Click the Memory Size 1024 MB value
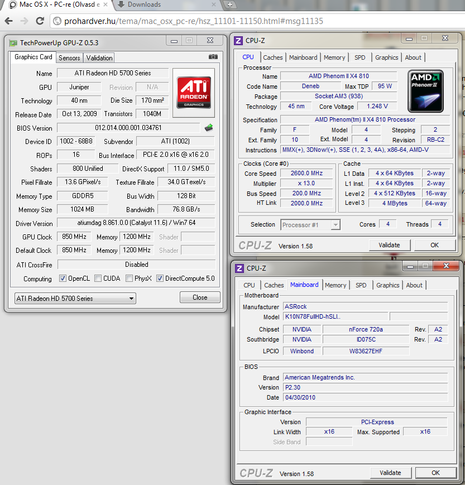This screenshot has width=465, height=485. click(82, 209)
